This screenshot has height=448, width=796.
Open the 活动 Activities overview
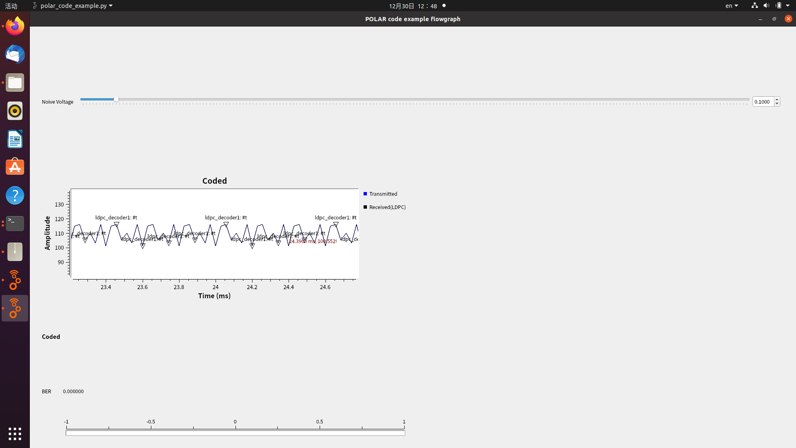tap(11, 5)
